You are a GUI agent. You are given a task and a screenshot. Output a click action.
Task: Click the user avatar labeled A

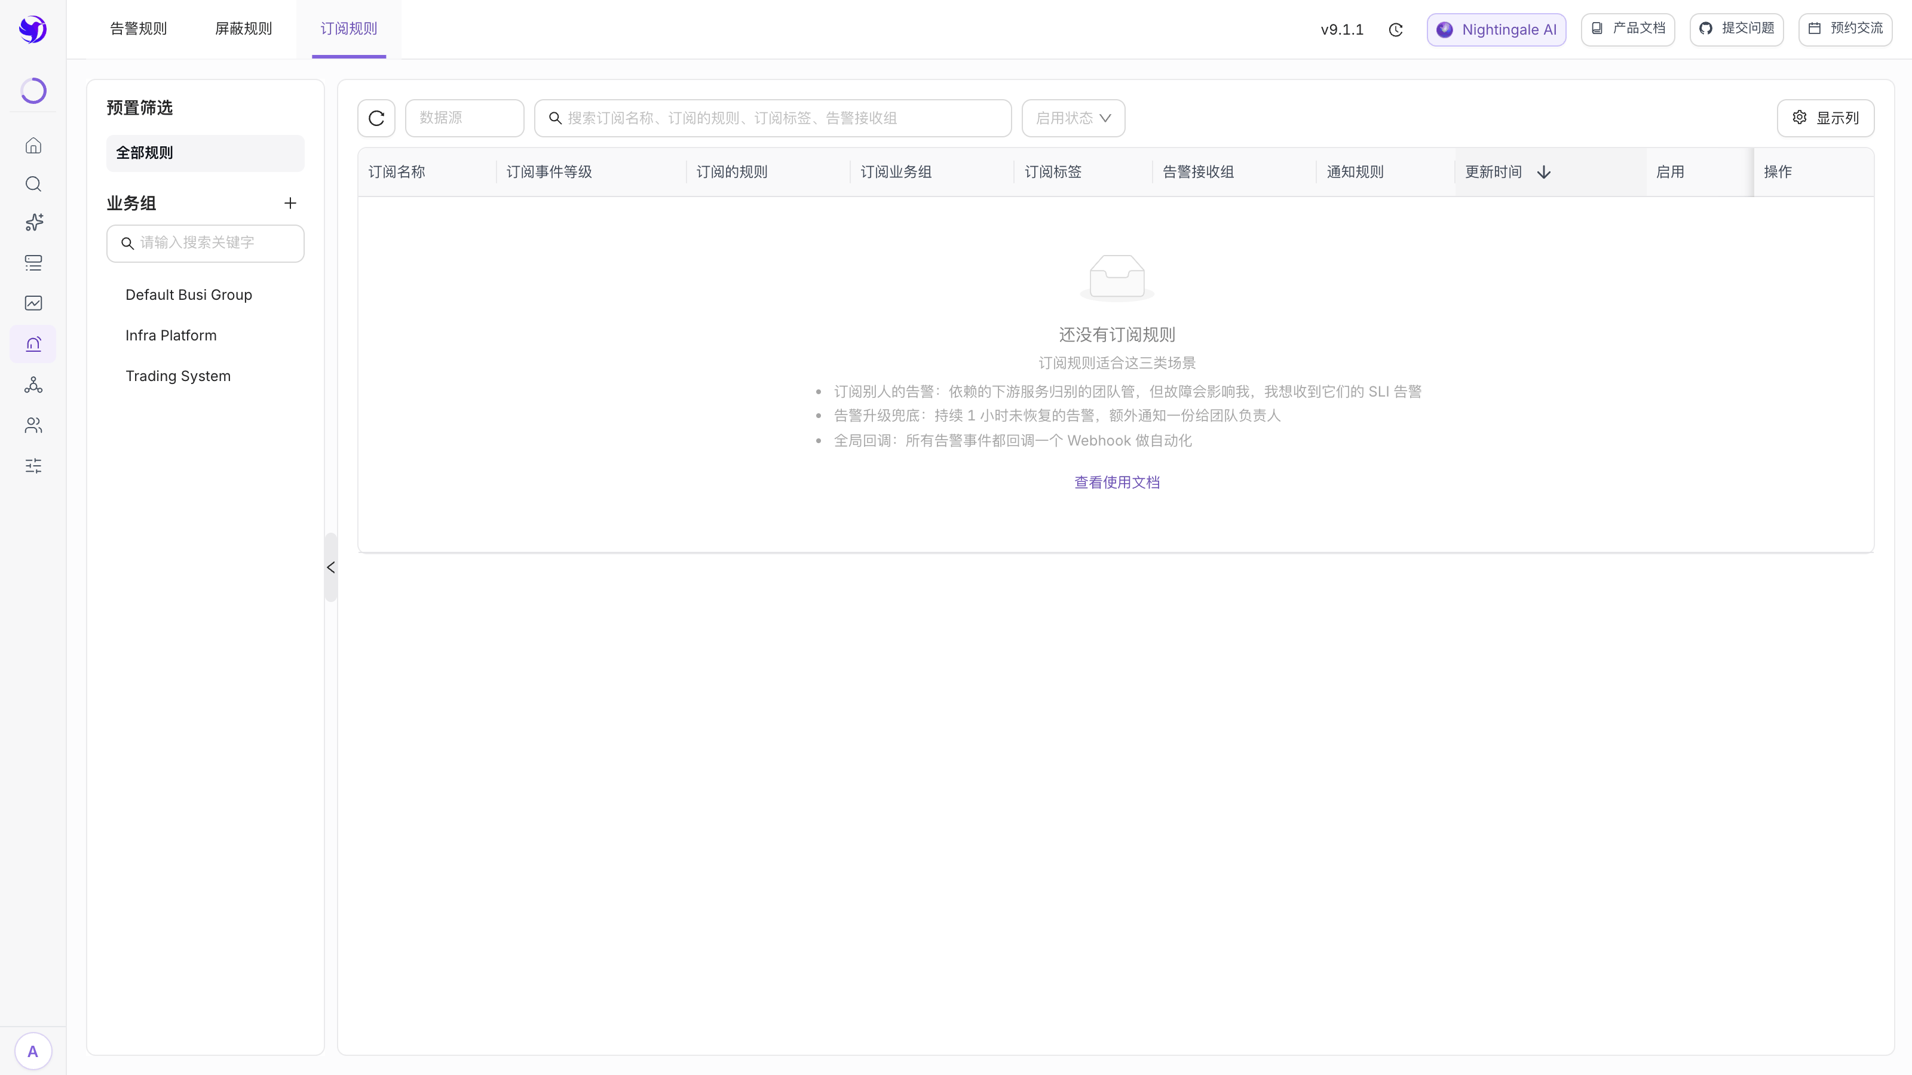tap(33, 1051)
